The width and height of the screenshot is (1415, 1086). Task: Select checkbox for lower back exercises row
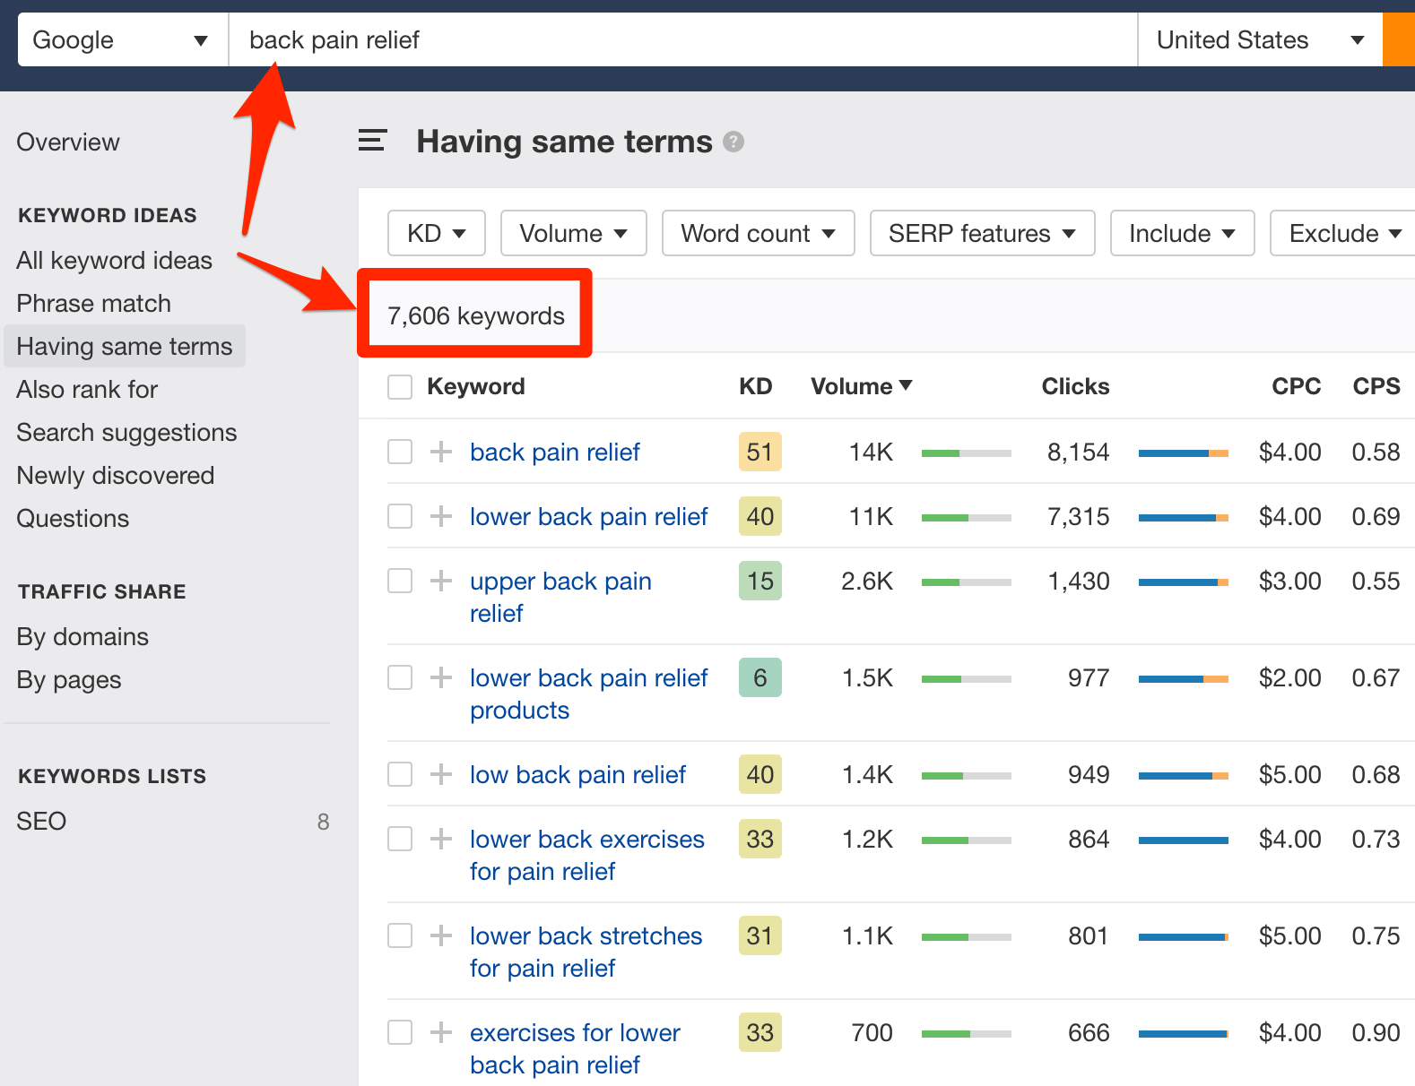point(400,839)
